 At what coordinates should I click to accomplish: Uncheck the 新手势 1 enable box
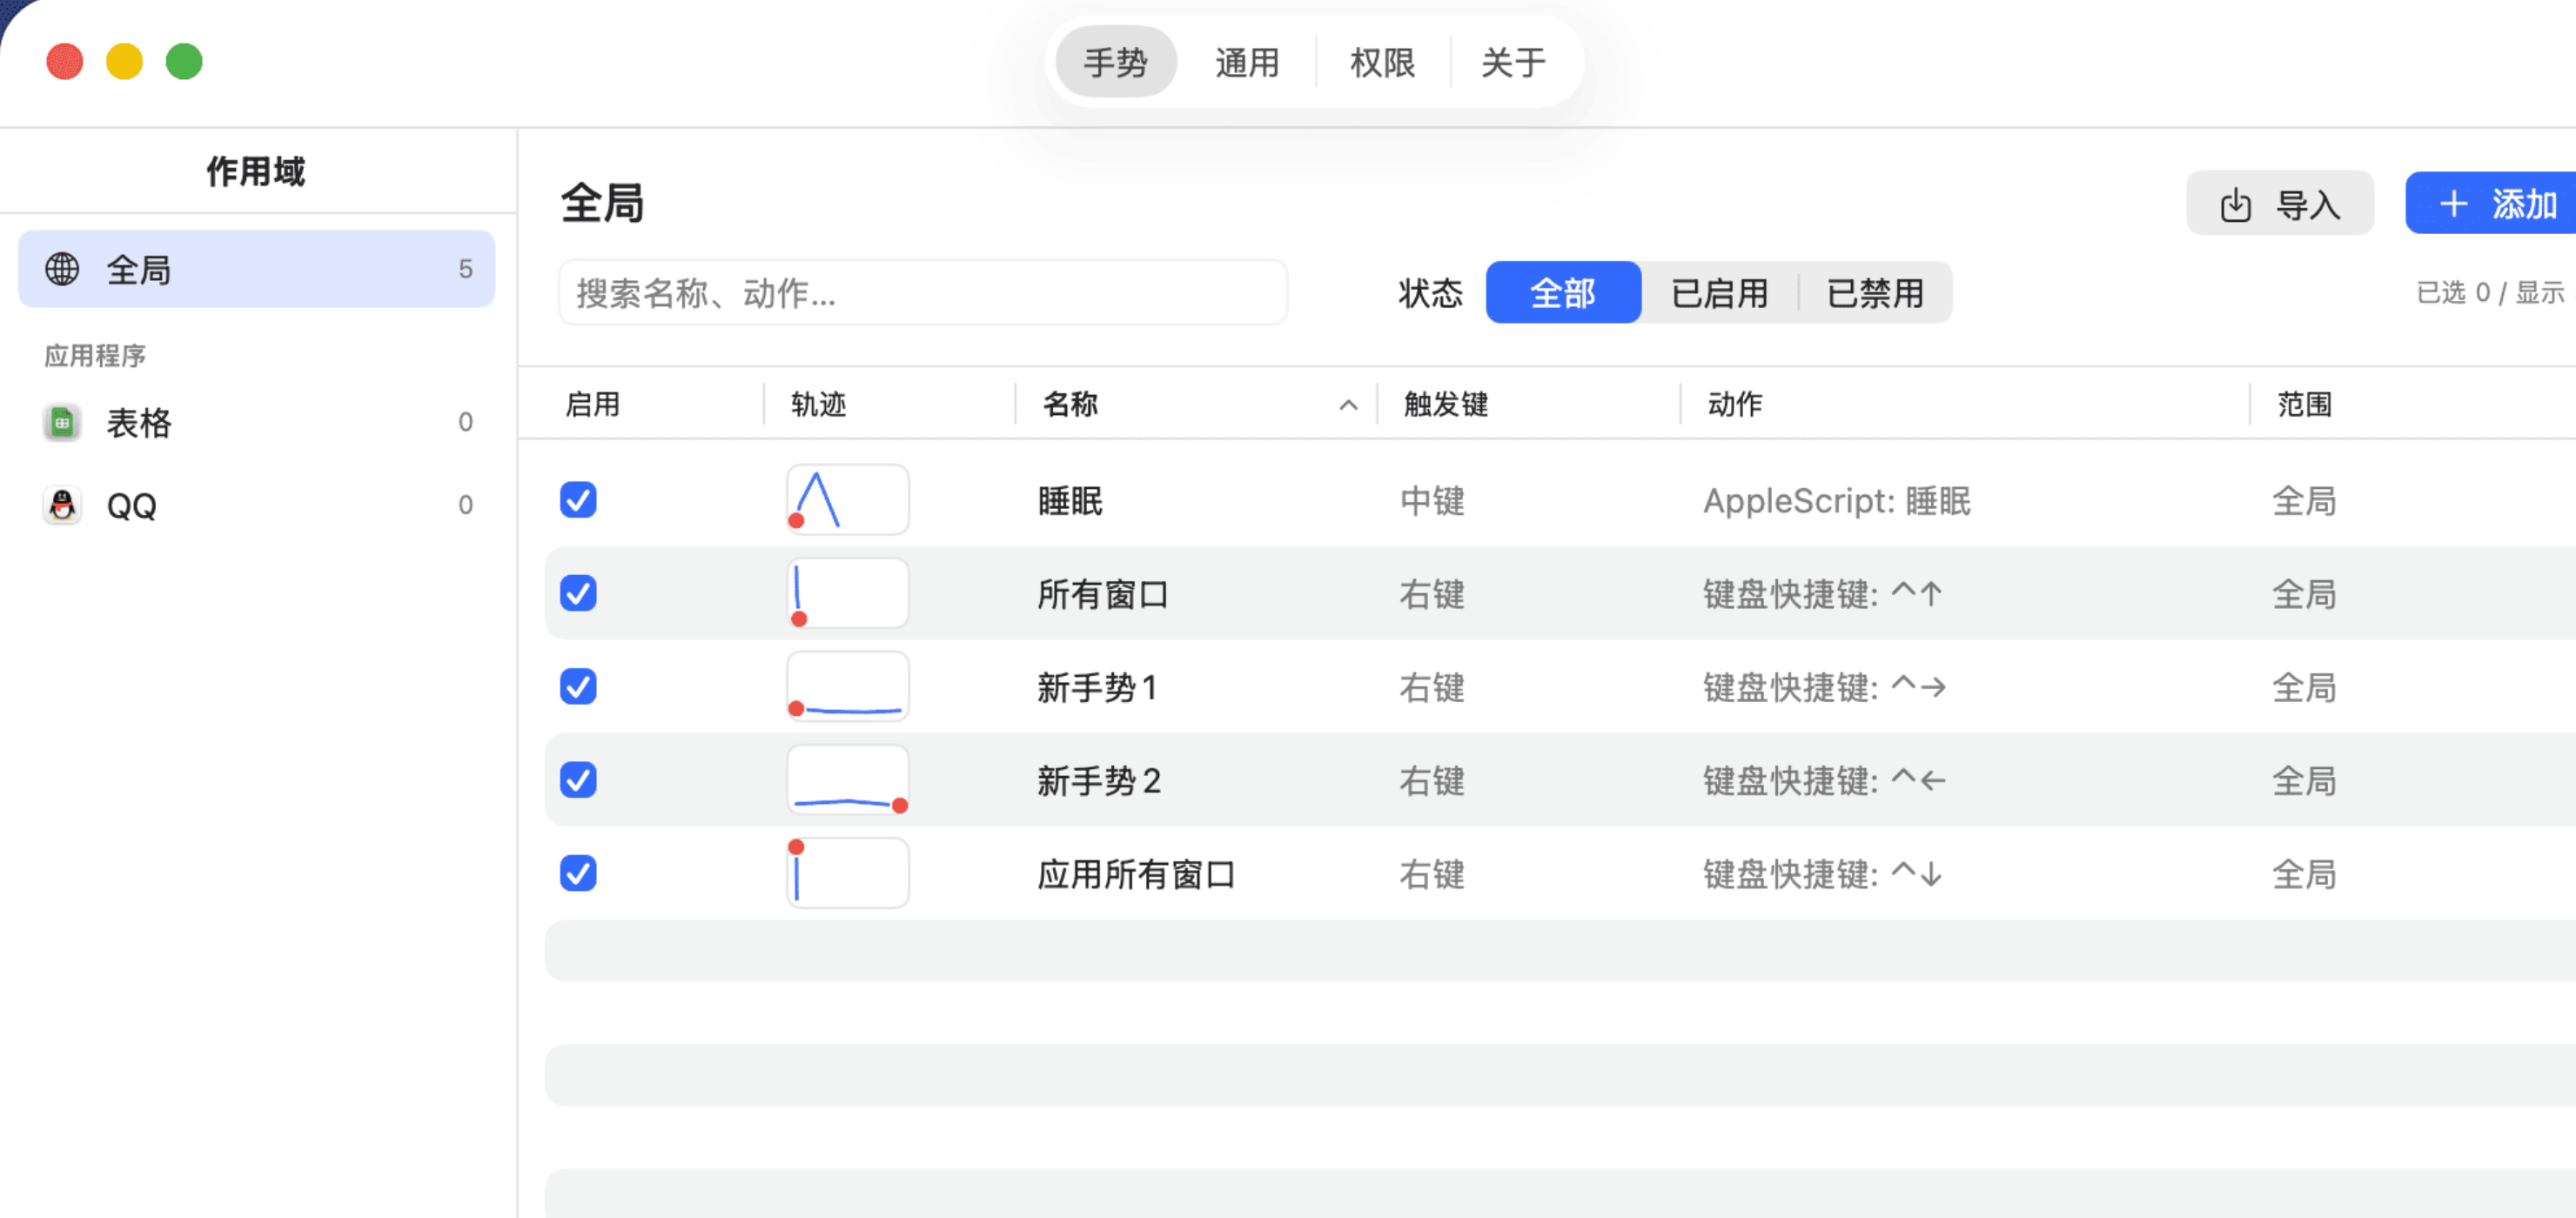tap(578, 686)
